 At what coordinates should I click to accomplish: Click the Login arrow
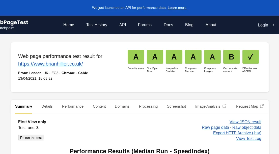[272, 25]
